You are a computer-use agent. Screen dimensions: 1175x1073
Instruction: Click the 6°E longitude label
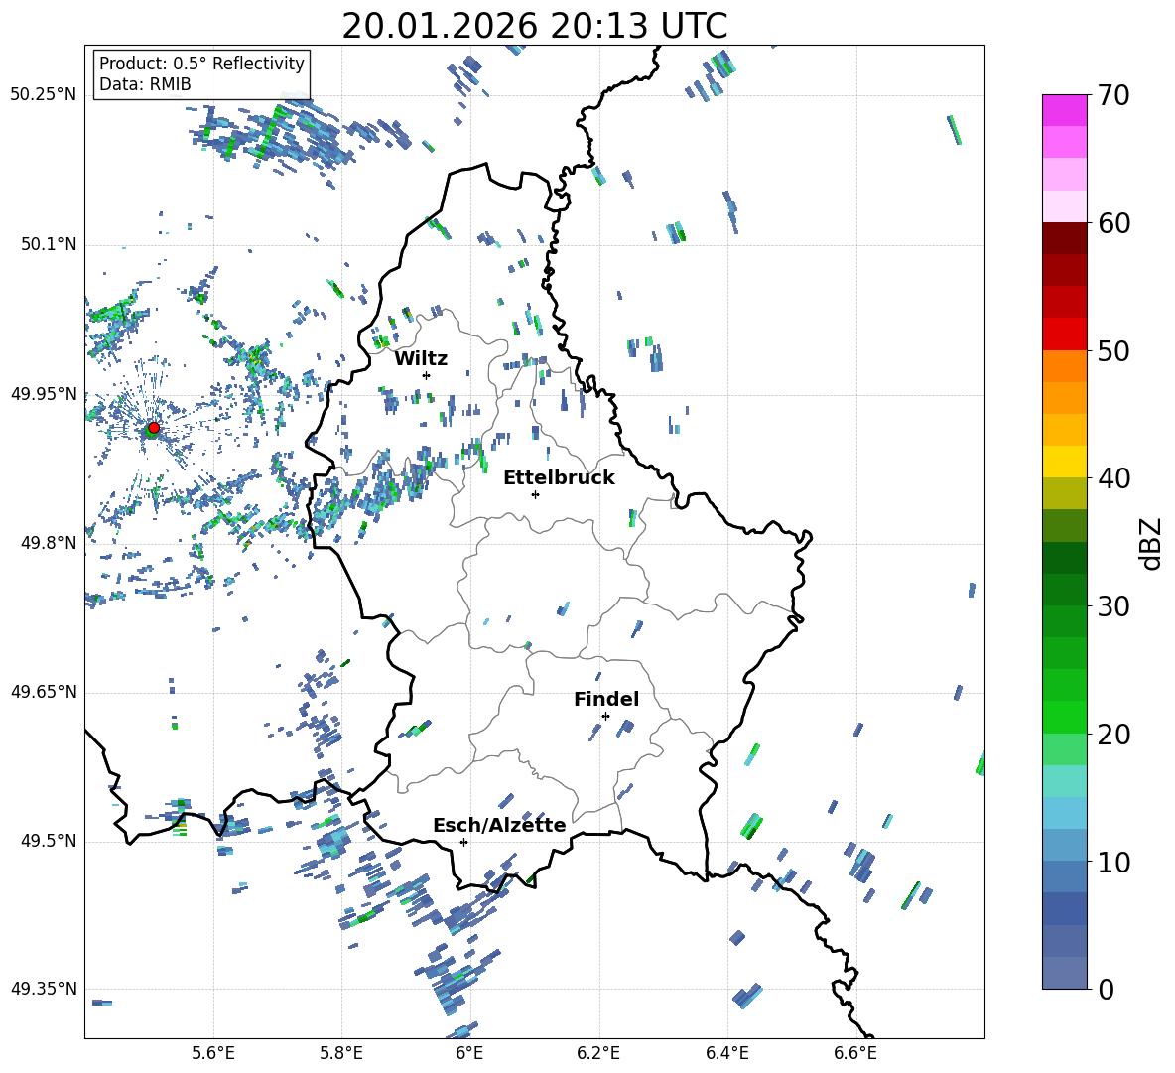coord(469,1053)
